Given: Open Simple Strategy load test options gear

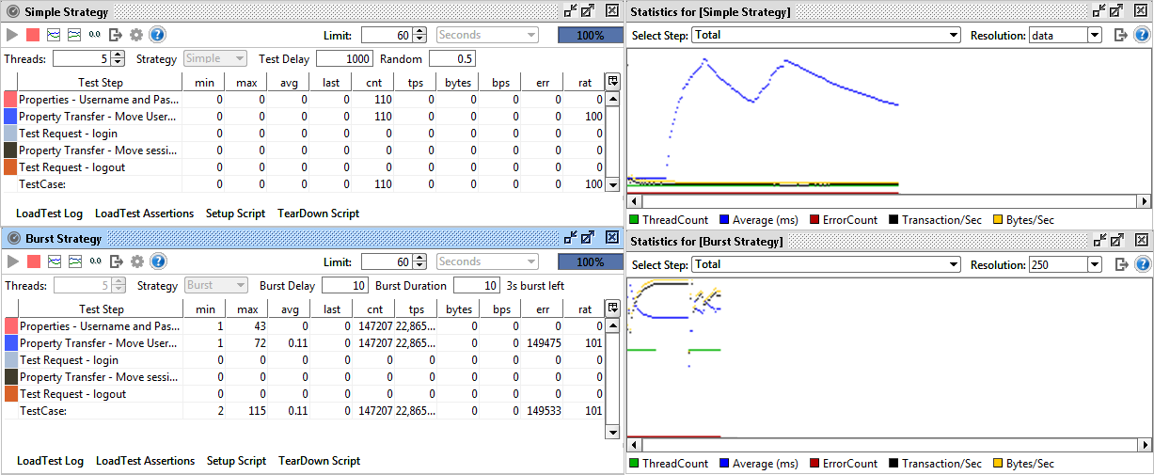Looking at the screenshot, I should tap(136, 35).
